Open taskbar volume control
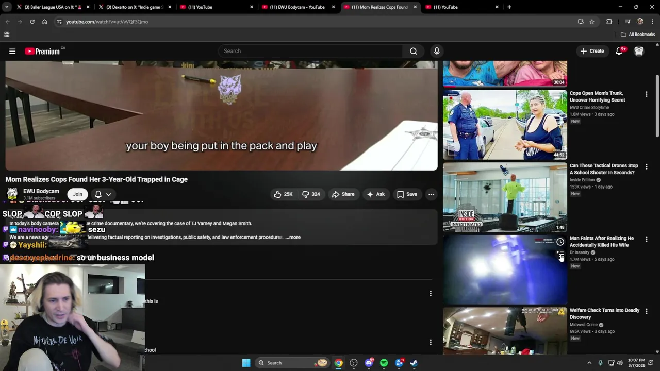Image resolution: width=660 pixels, height=371 pixels. click(x=620, y=363)
